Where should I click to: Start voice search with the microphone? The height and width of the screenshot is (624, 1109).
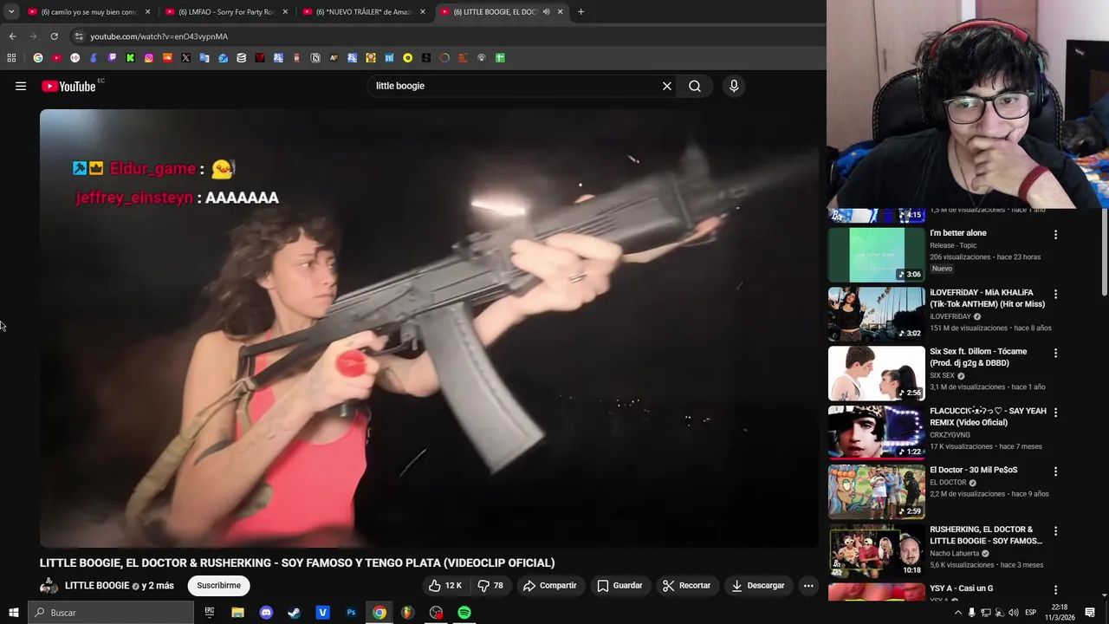734,86
